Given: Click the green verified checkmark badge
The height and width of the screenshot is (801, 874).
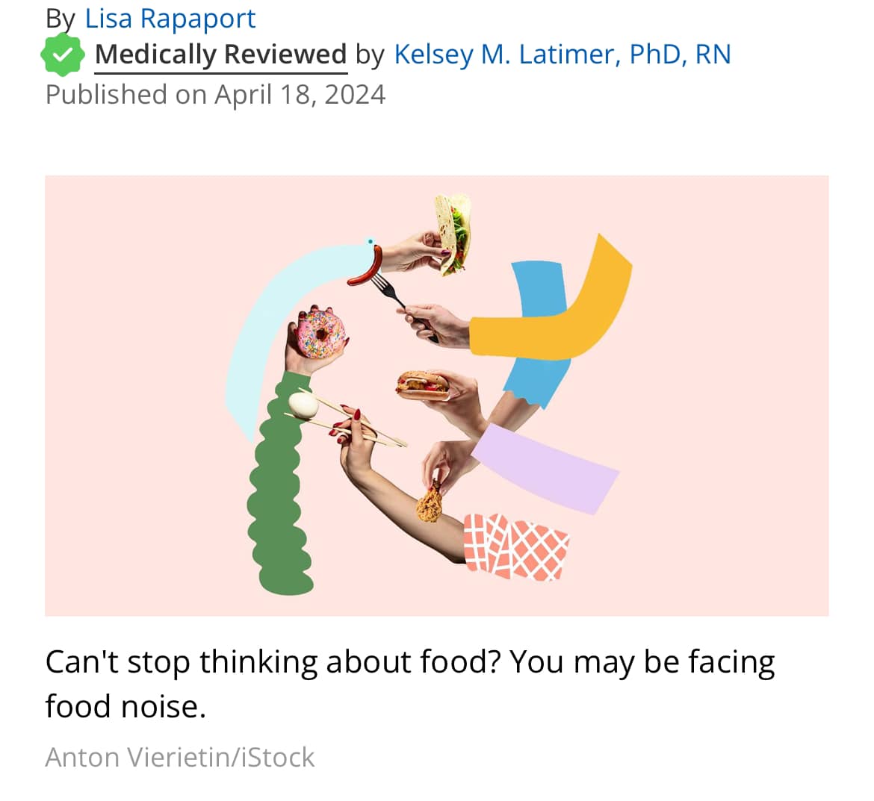Looking at the screenshot, I should pyautogui.click(x=63, y=54).
